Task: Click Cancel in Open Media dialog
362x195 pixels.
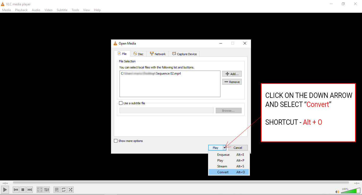Action: (x=238, y=148)
